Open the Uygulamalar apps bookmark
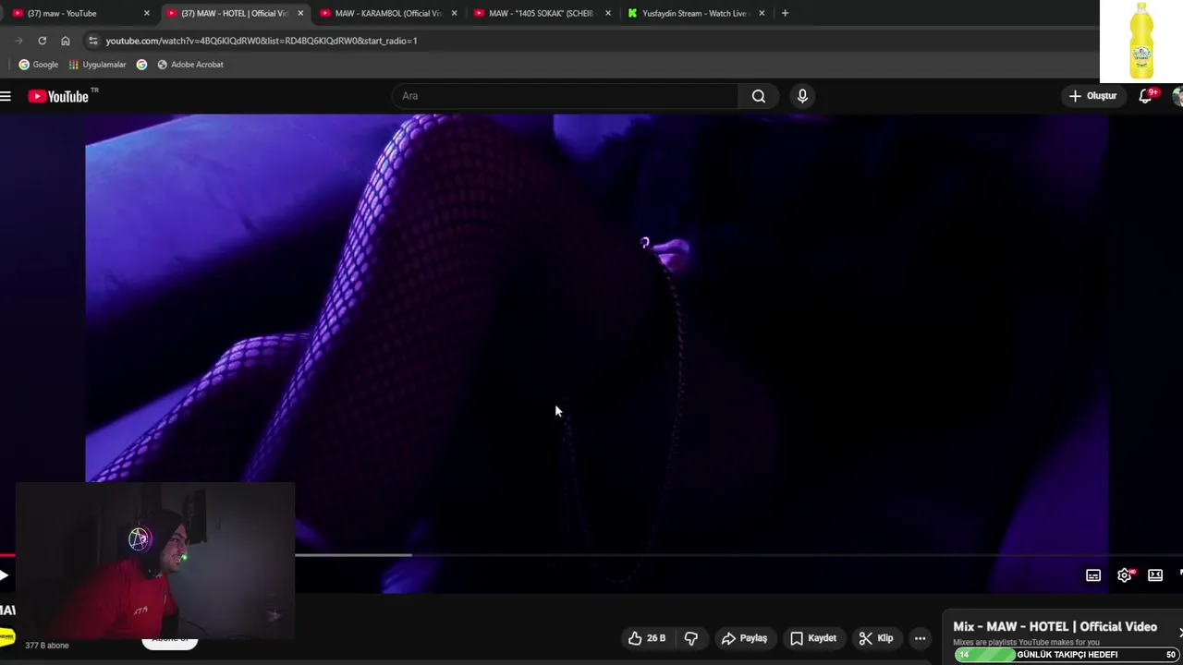1183x665 pixels. [97, 65]
